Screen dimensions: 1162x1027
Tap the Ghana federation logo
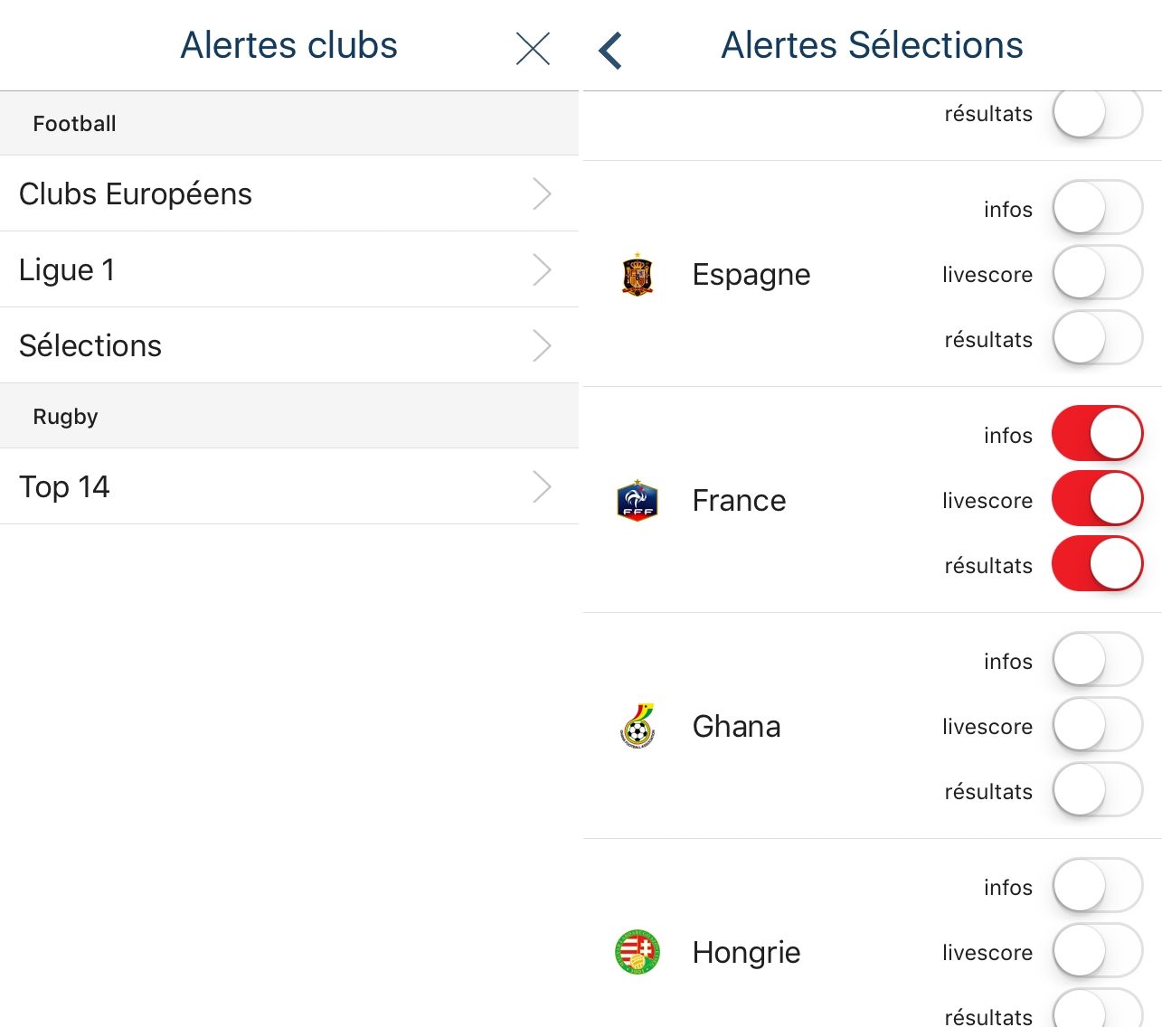pyautogui.click(x=638, y=727)
